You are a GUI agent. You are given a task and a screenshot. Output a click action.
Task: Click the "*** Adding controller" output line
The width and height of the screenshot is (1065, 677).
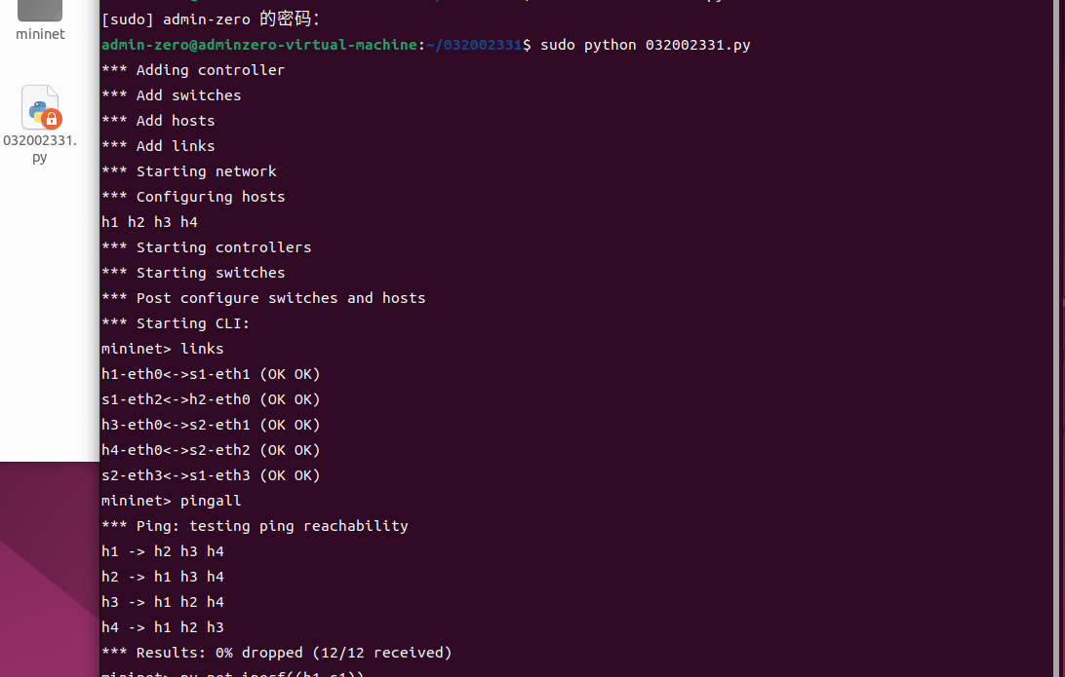coord(193,70)
